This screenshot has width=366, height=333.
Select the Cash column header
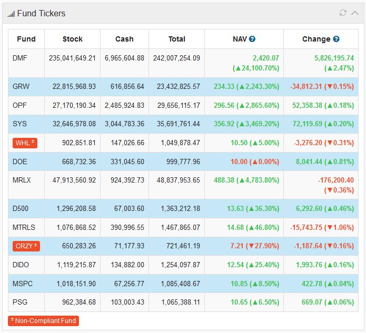pyautogui.click(x=124, y=39)
